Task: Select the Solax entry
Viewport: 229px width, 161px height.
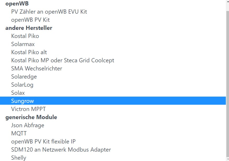Action: pos(18,93)
